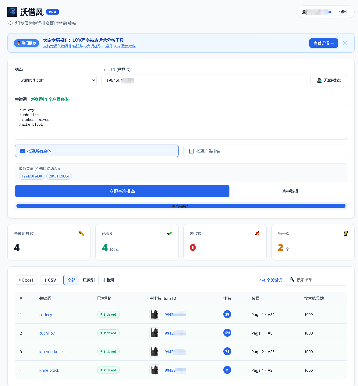Click the product thumbnail in the cutlery row
358x386 pixels.
(155, 314)
